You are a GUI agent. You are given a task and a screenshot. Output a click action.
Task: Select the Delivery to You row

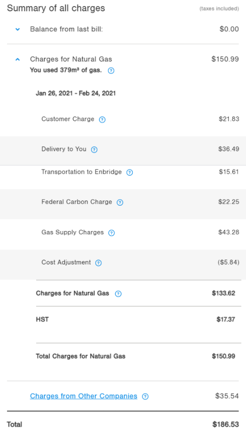(123, 150)
